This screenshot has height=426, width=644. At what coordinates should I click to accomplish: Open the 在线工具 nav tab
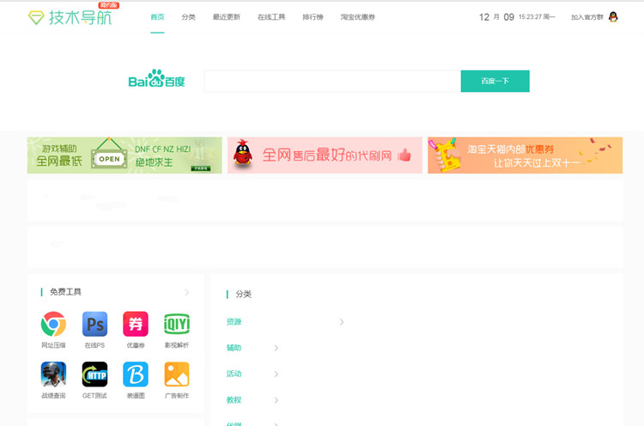[x=271, y=17]
